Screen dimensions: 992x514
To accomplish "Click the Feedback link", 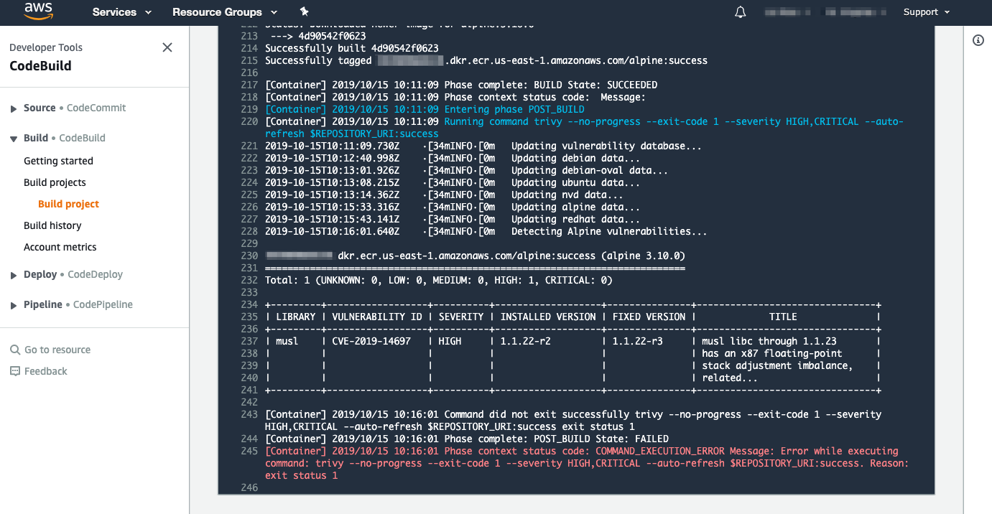I will click(x=45, y=371).
